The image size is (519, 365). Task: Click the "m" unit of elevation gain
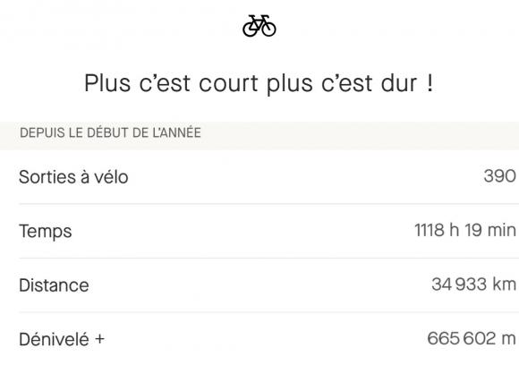tap(509, 339)
